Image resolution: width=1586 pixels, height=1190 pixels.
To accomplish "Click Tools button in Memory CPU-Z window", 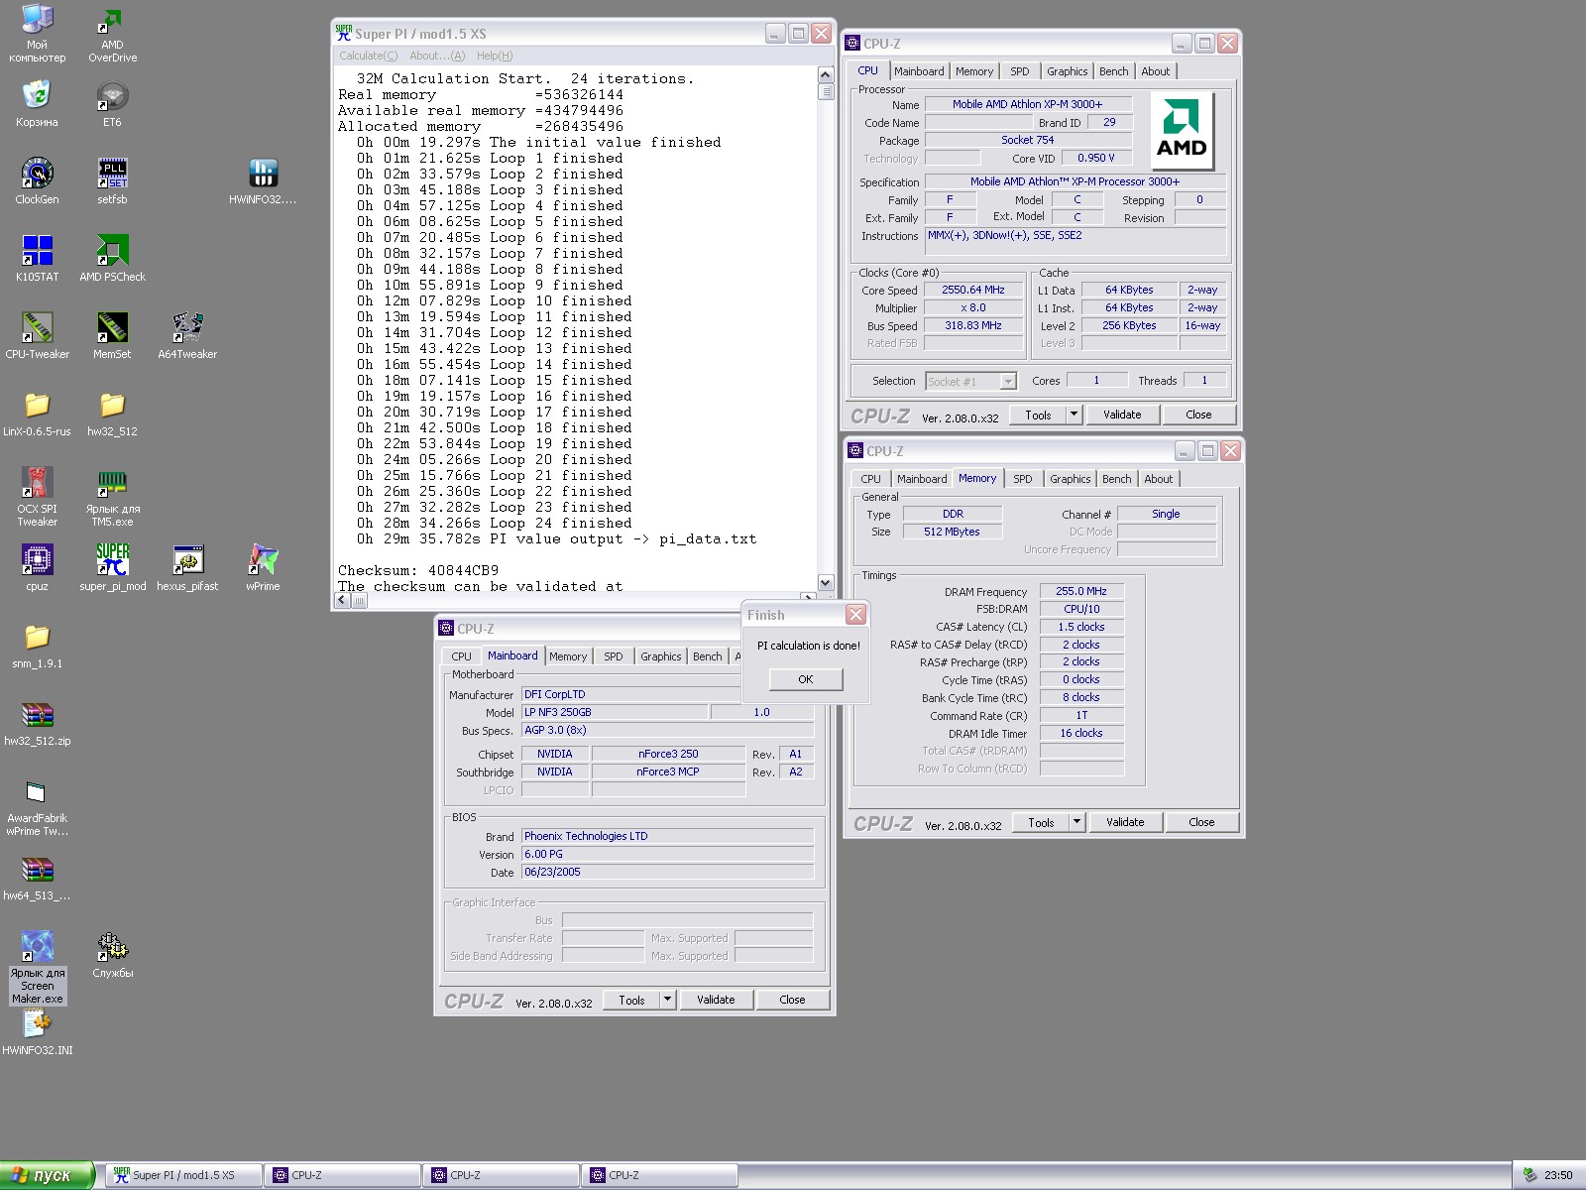I will 1041,822.
